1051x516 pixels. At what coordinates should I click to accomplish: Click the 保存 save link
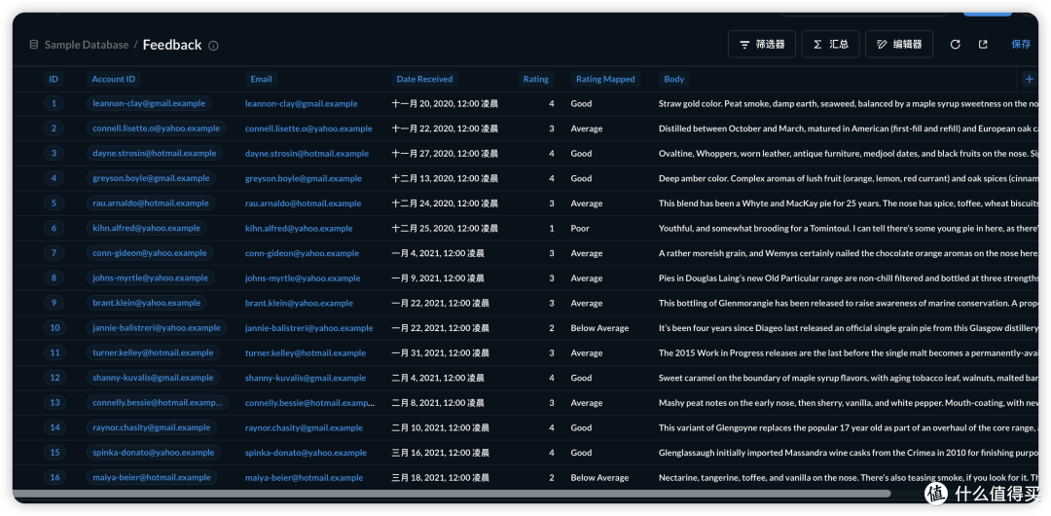1021,44
